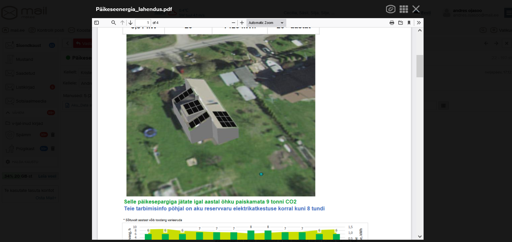Download the PDF file

point(401,23)
